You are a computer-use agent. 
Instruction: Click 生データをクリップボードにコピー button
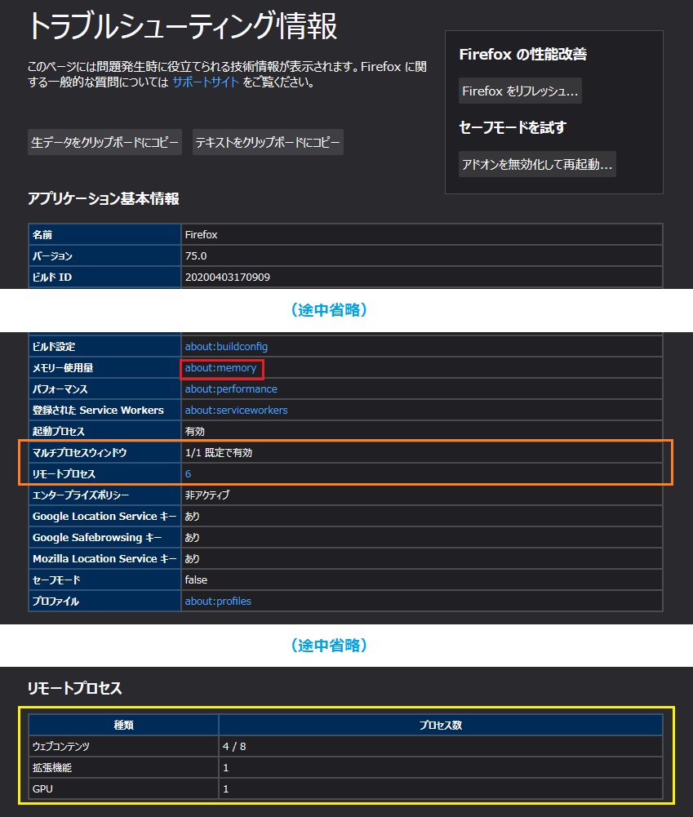[104, 142]
